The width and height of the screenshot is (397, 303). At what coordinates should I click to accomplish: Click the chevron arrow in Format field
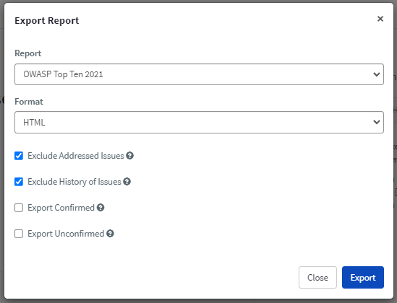(377, 122)
